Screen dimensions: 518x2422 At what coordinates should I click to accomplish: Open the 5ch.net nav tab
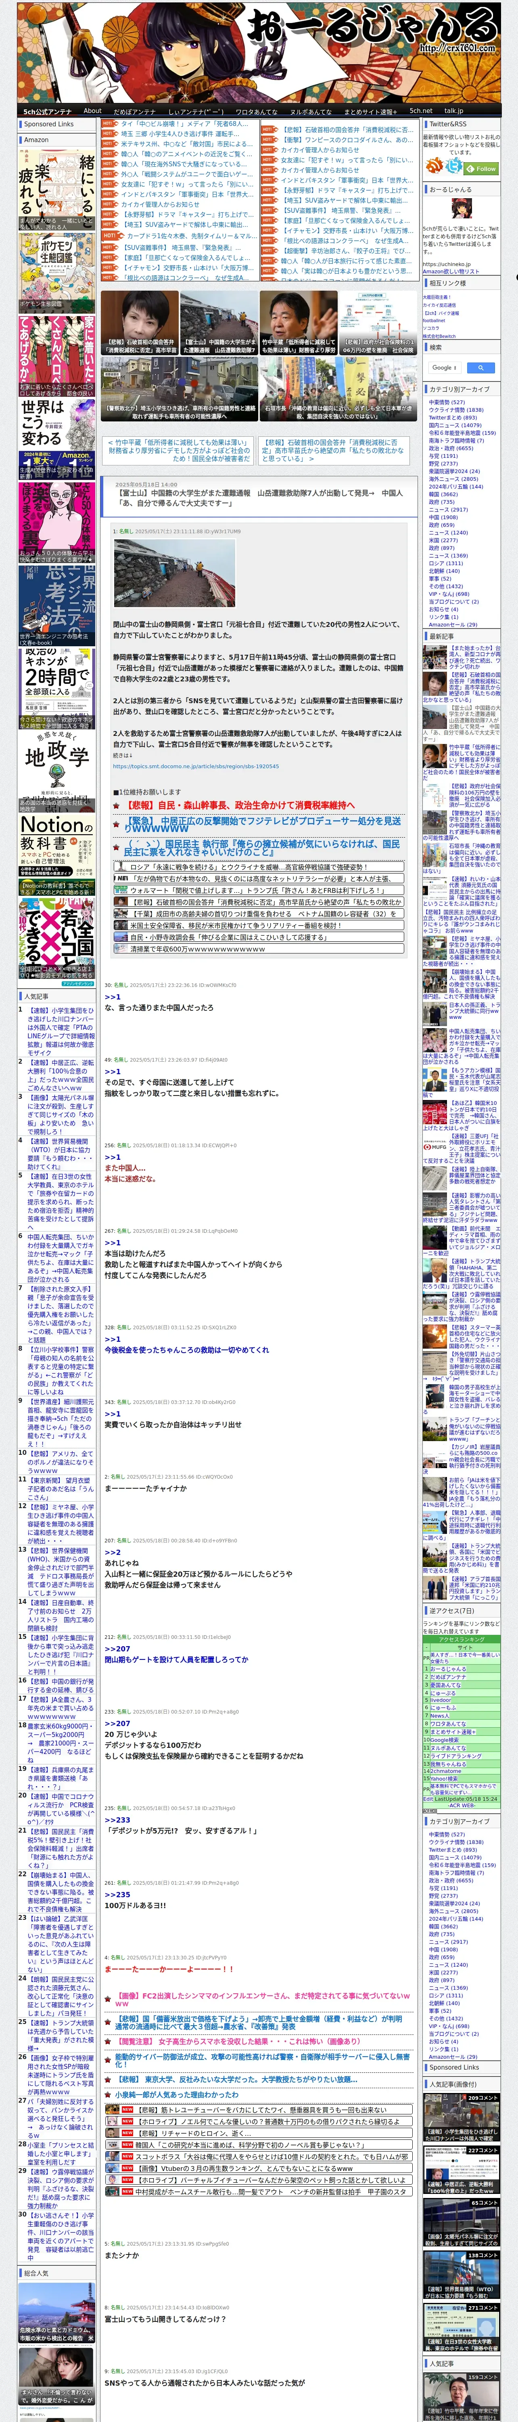tap(421, 111)
